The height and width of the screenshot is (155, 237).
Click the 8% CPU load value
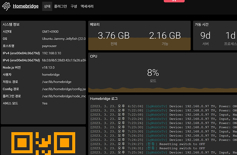[153, 73]
